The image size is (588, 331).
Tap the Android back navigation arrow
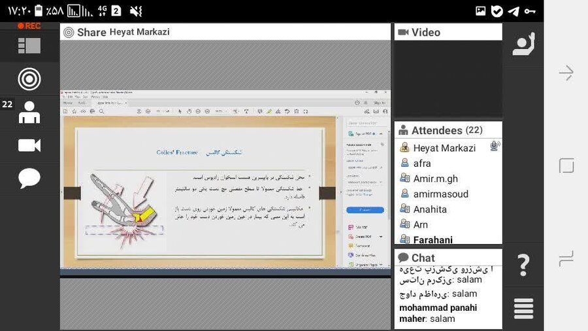566,73
